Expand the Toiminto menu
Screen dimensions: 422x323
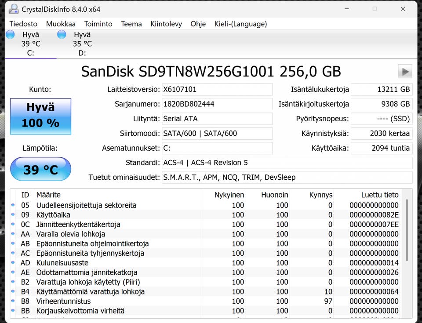coord(98,24)
